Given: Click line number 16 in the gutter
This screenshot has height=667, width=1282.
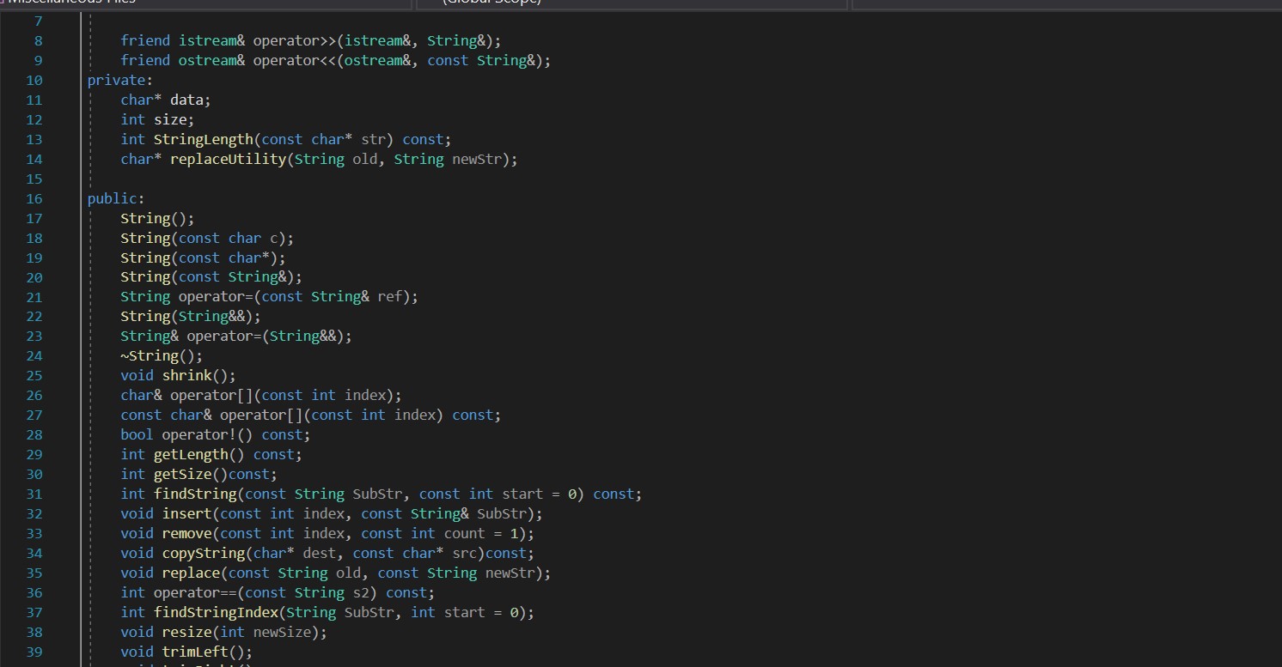Looking at the screenshot, I should click(34, 198).
